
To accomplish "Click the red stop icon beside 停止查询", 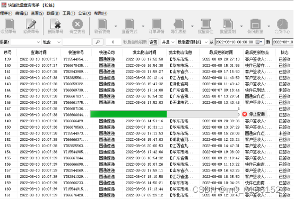I will (245, 114).
